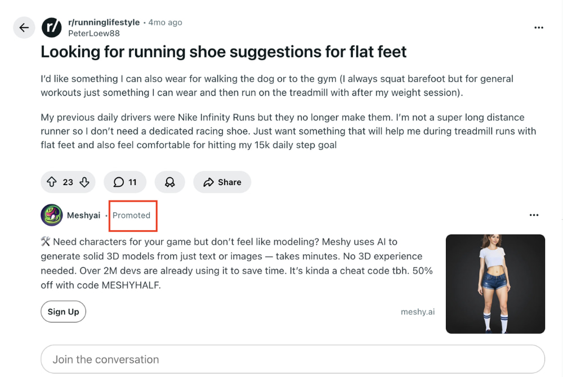Open Meshyai advertiser avatar
The width and height of the screenshot is (563, 377).
coord(52,215)
